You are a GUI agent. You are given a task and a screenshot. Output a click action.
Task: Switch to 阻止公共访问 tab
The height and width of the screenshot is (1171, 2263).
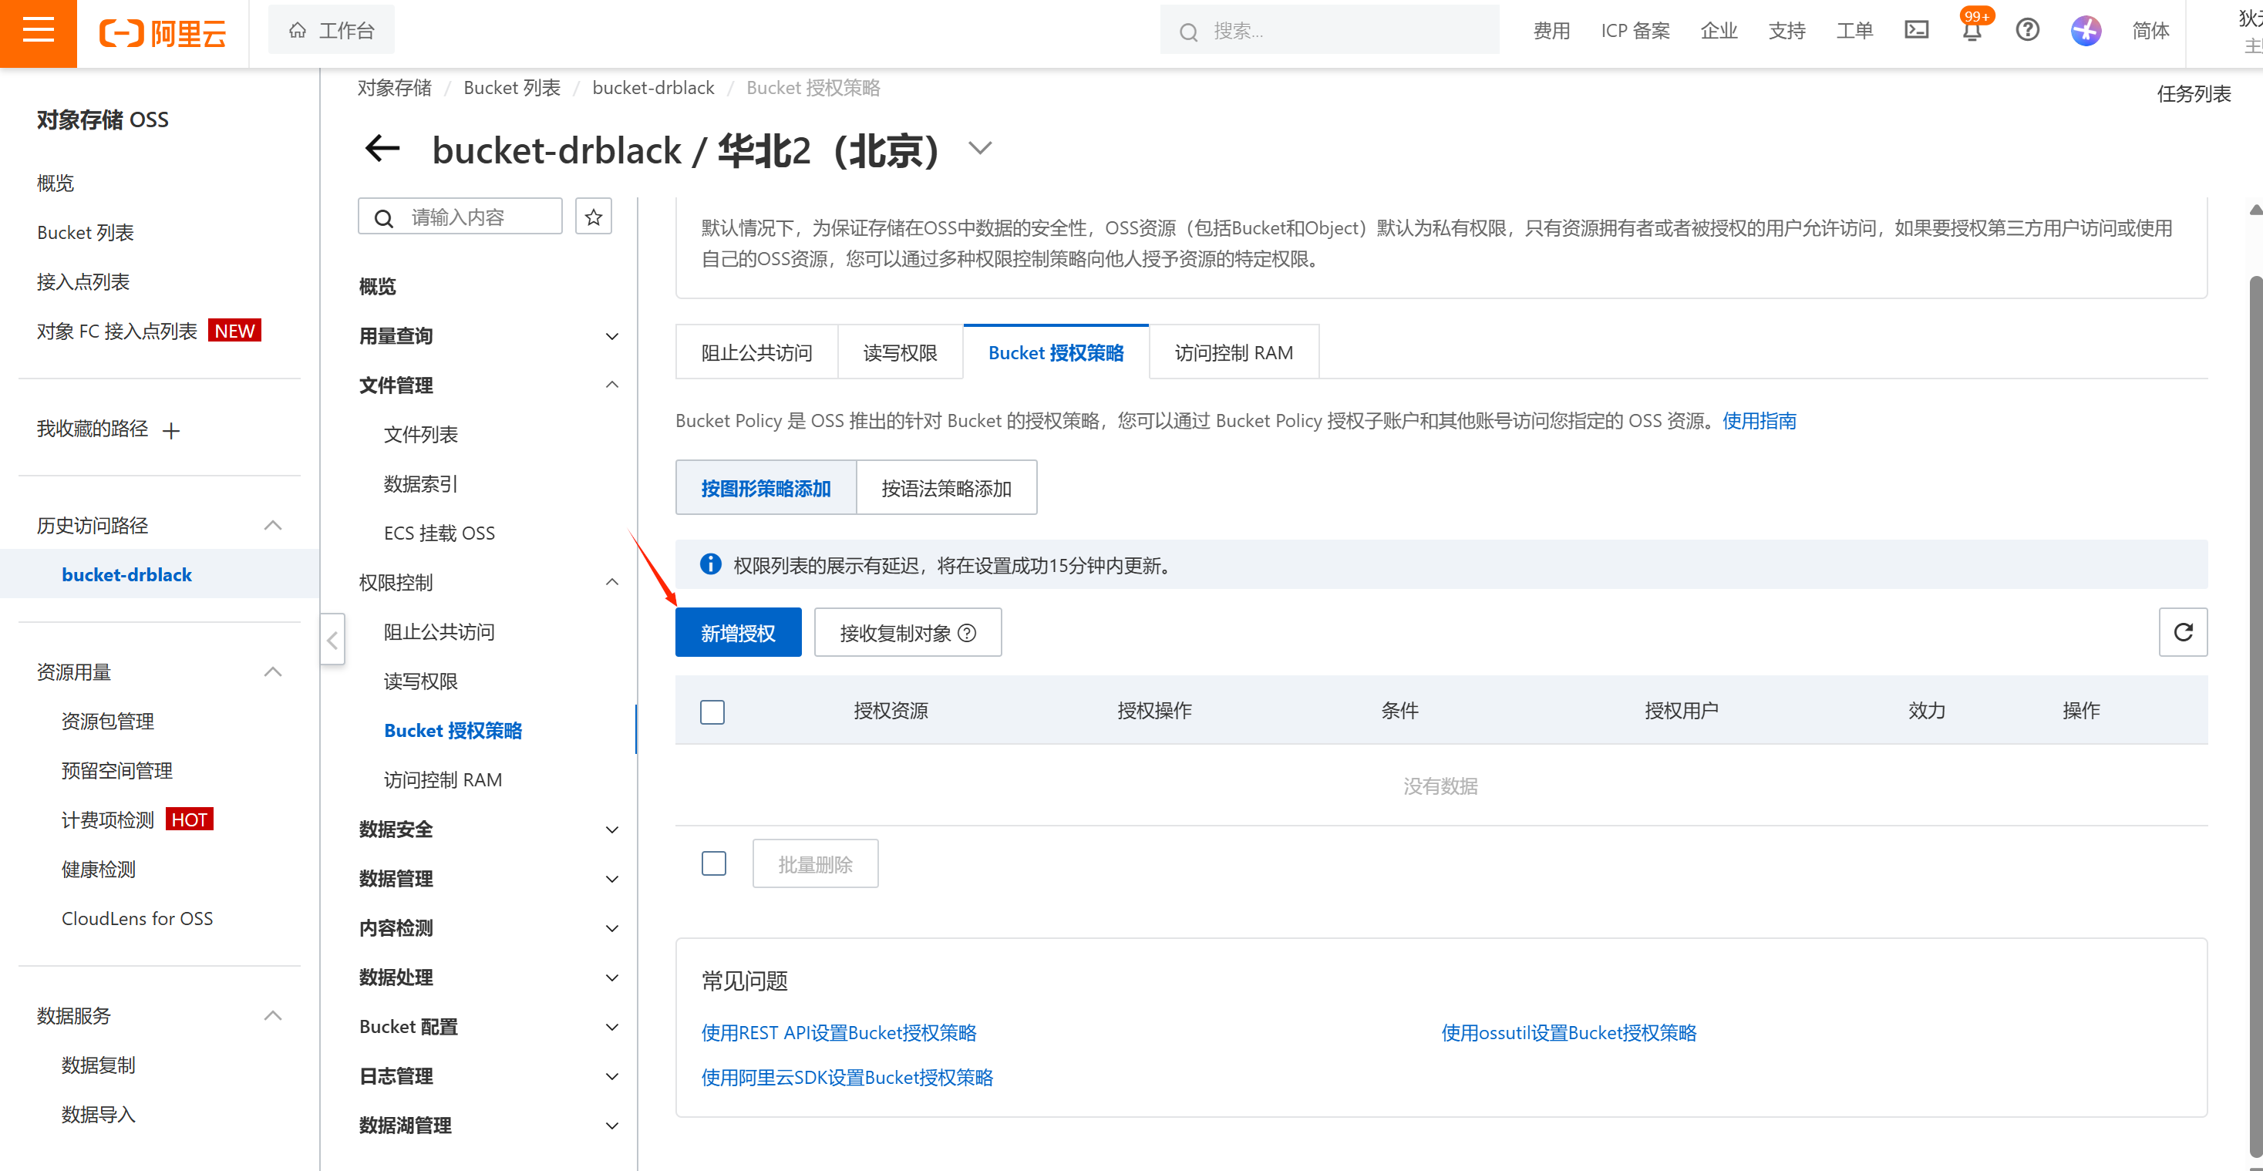[756, 352]
